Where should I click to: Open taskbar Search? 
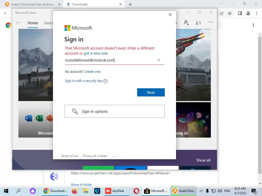point(18,191)
